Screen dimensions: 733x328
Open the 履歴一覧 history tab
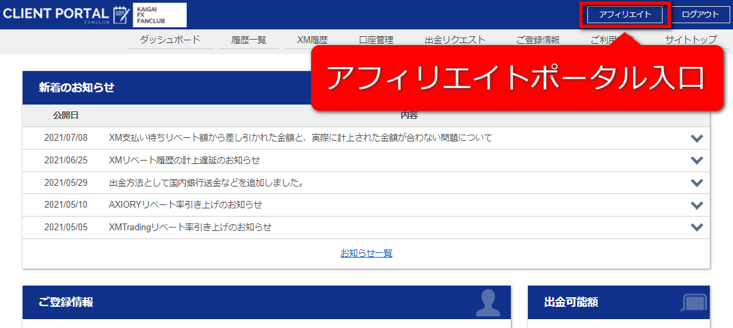(249, 40)
